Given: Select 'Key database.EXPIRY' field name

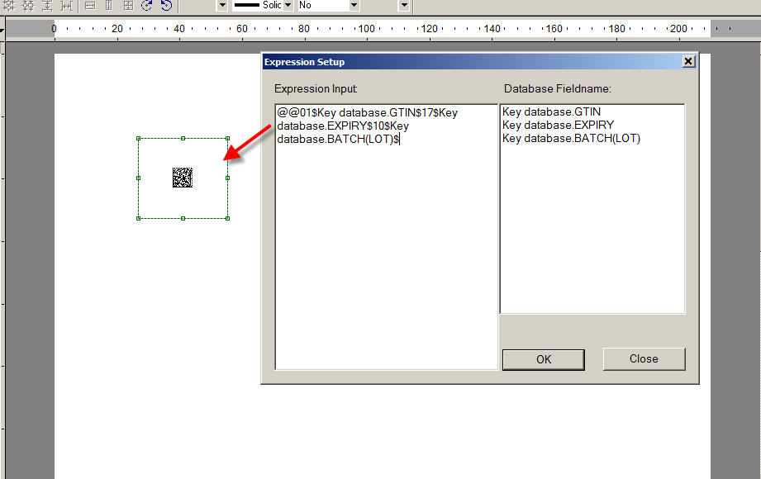Looking at the screenshot, I should (558, 126).
